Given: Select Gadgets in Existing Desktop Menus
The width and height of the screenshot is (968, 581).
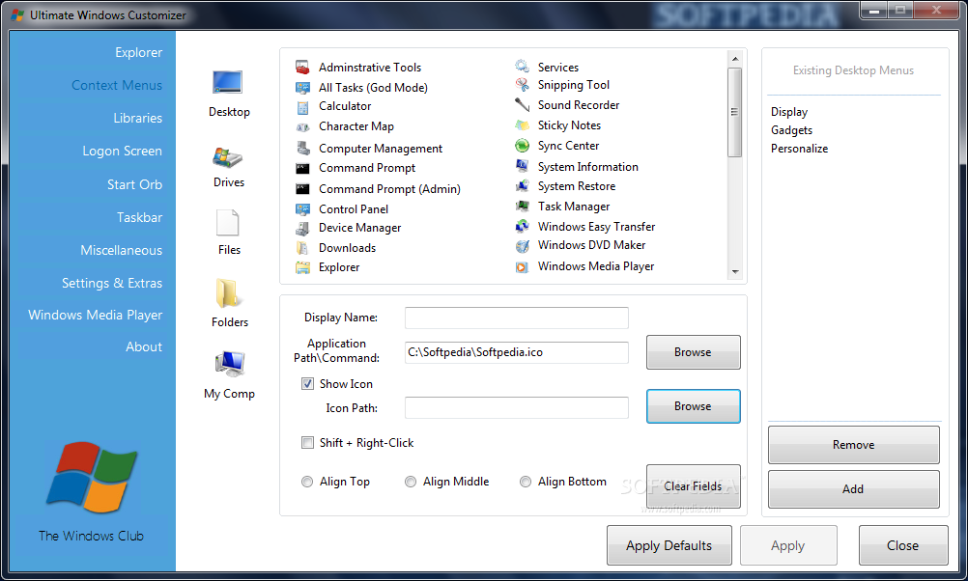Looking at the screenshot, I should pos(791,130).
